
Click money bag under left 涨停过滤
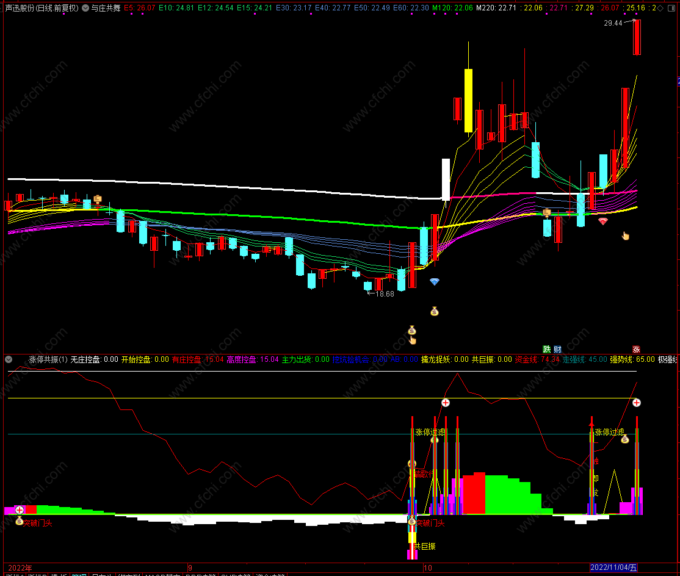[x=435, y=440]
